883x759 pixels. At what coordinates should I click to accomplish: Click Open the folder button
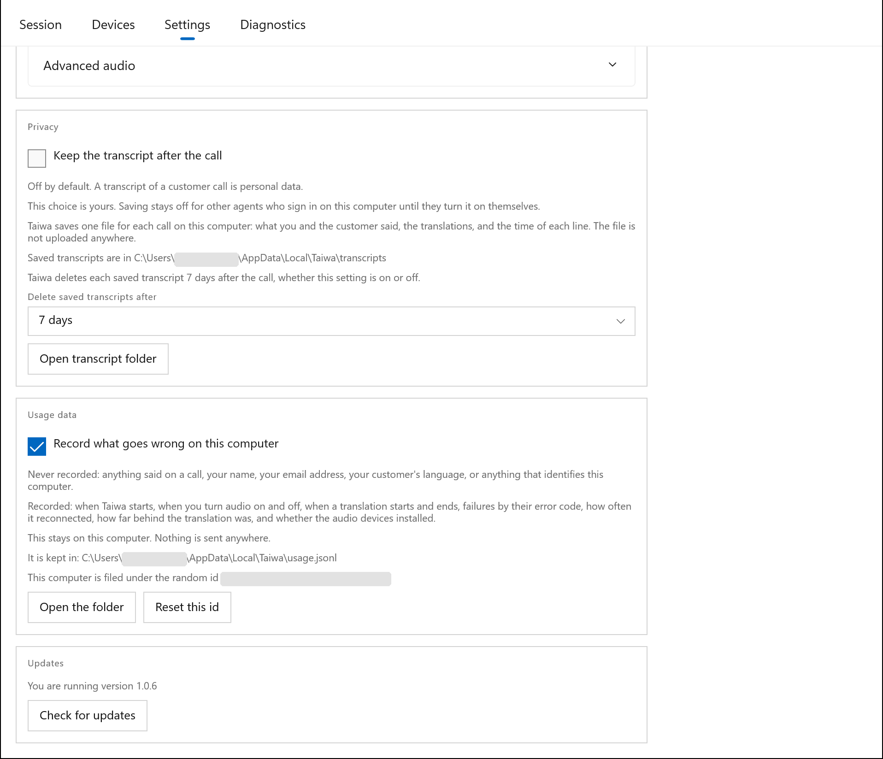click(82, 607)
